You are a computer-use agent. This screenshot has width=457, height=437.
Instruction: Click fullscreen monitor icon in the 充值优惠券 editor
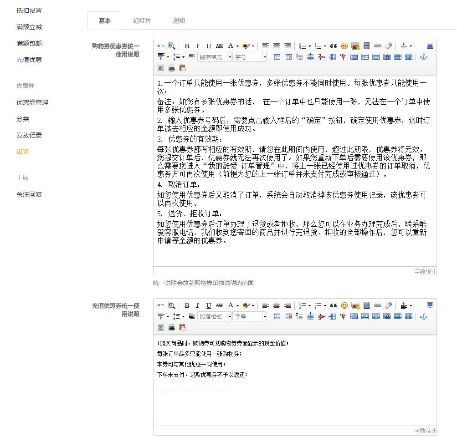click(x=430, y=305)
